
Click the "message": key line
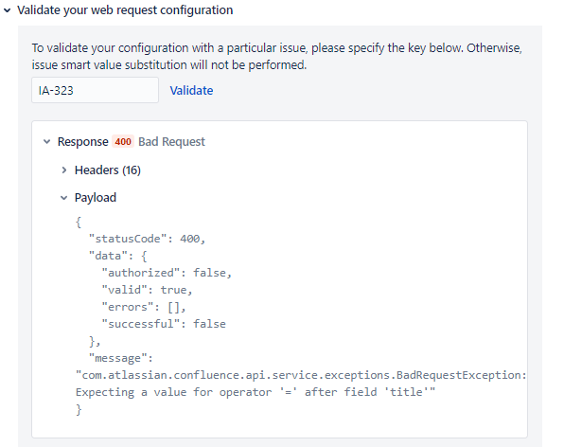(121, 358)
